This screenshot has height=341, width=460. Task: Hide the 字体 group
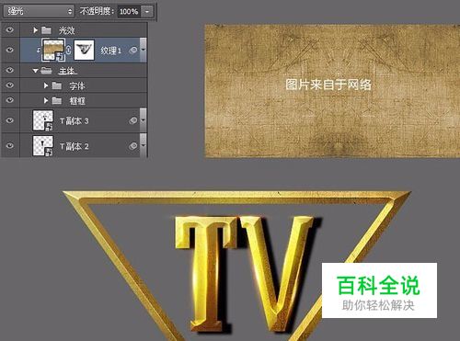(x=10, y=85)
